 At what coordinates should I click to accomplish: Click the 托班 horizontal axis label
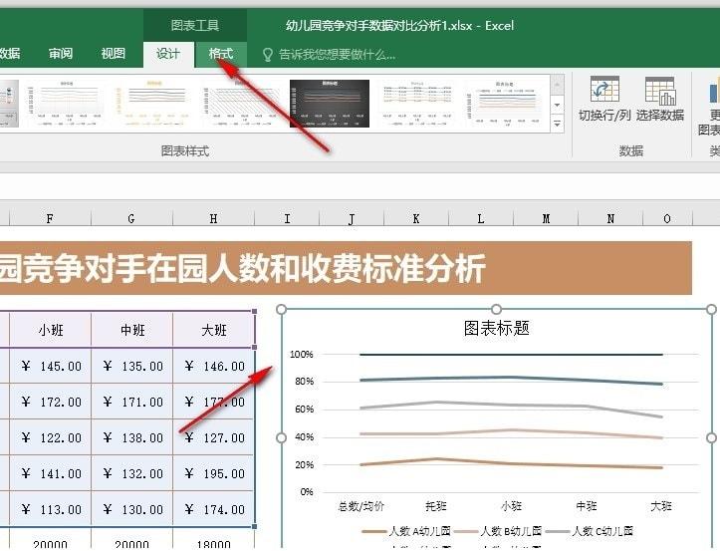tap(436, 506)
